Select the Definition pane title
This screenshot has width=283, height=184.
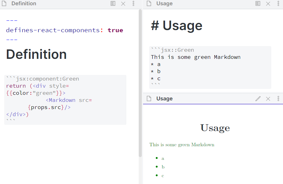[x=24, y=4]
